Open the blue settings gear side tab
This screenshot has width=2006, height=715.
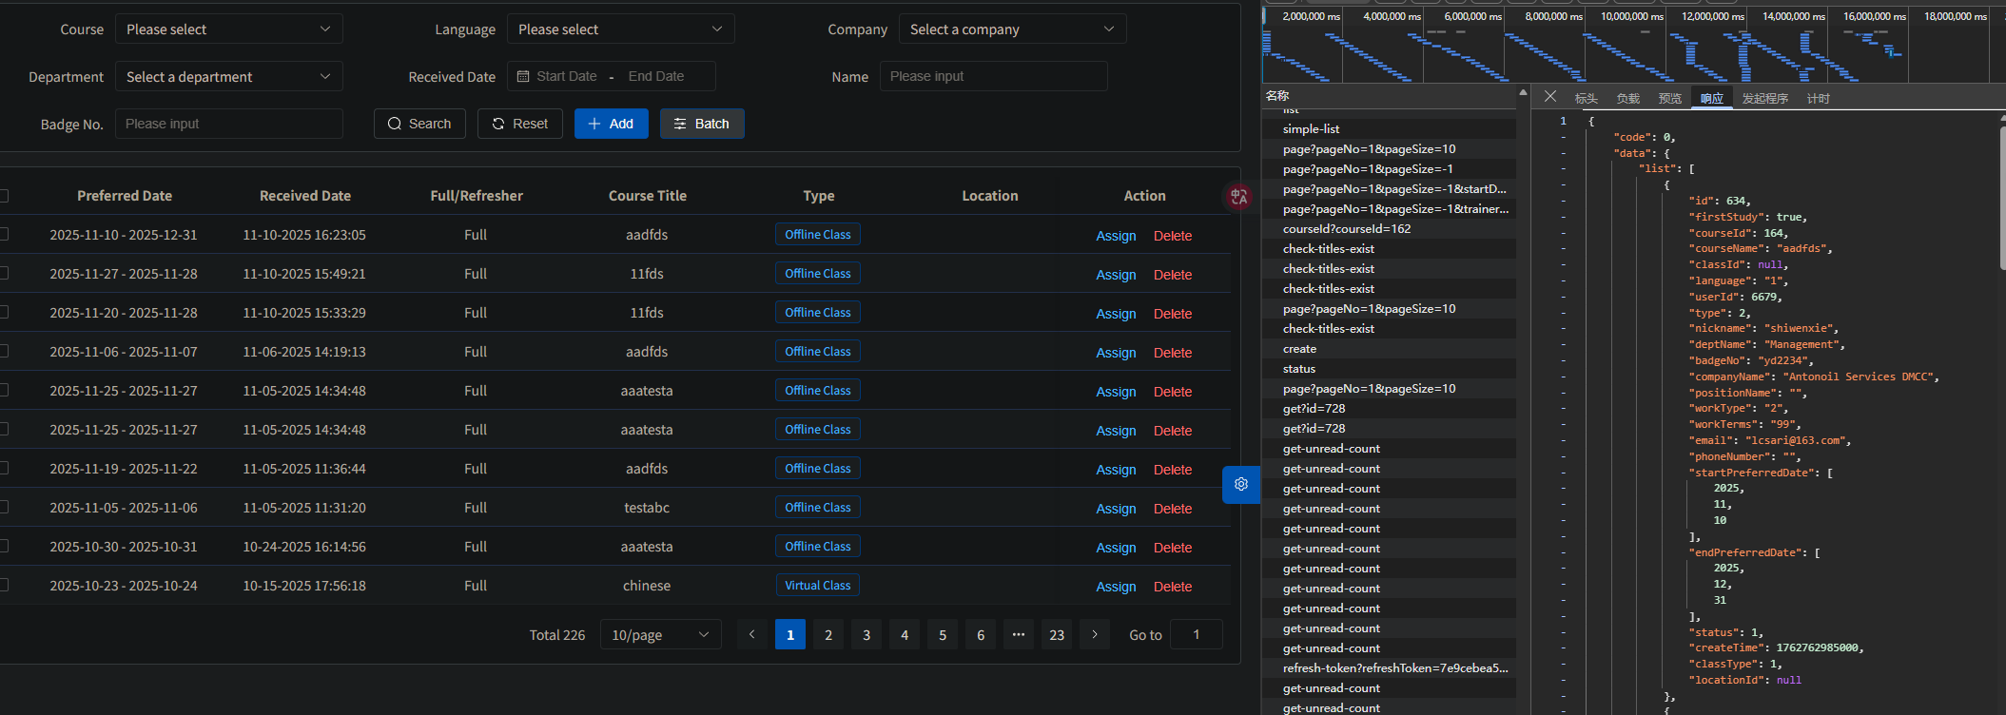coord(1241,484)
